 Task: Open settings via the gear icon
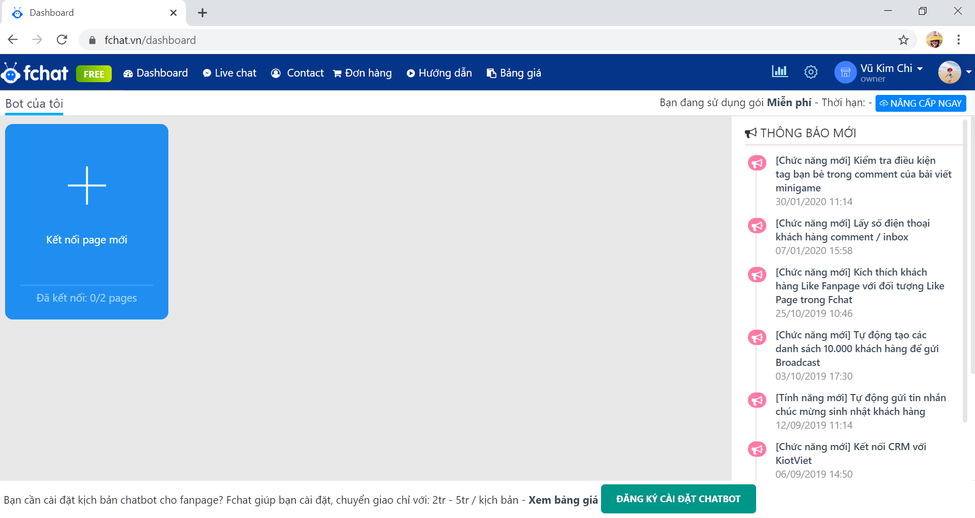tap(810, 72)
